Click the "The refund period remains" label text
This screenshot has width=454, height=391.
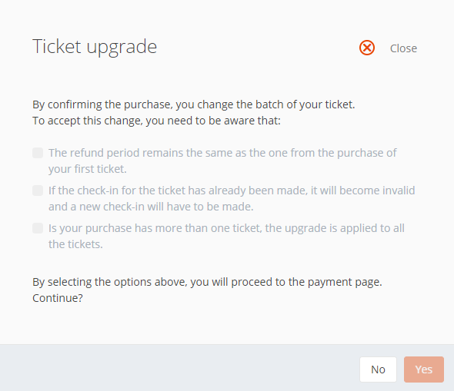(x=222, y=153)
